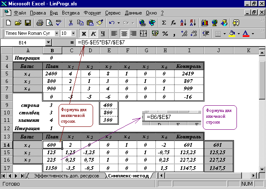
Task: Insert hyperlink globe icon
Action: (142, 23)
